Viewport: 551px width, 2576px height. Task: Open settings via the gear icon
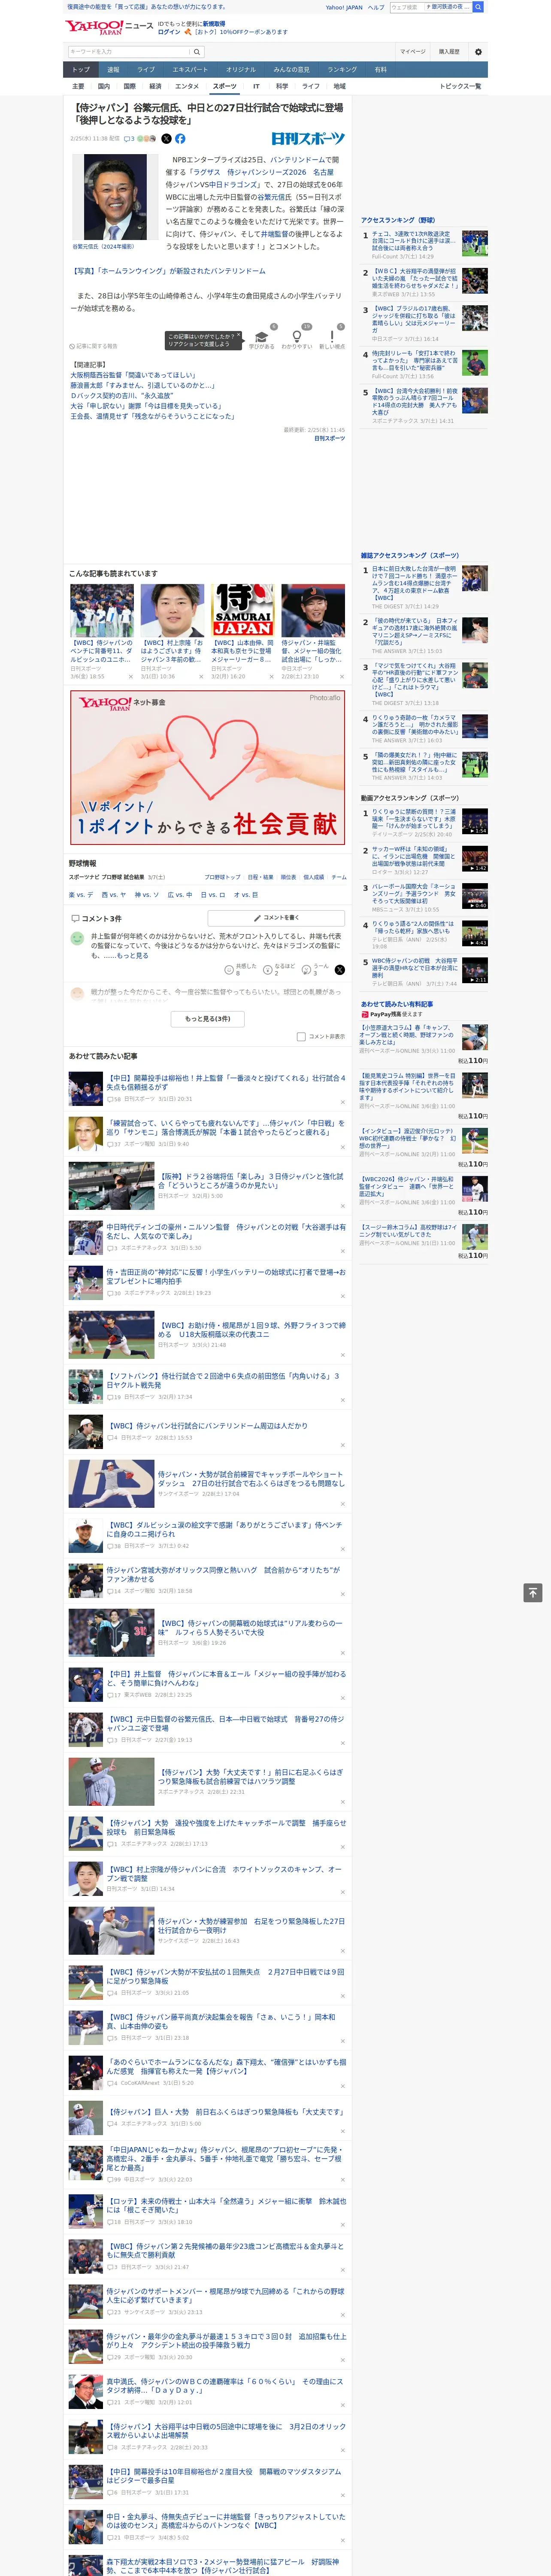point(478,52)
